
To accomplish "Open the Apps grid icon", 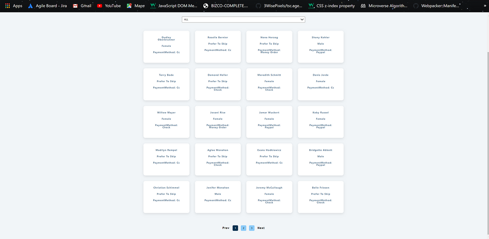I will (x=8, y=6).
